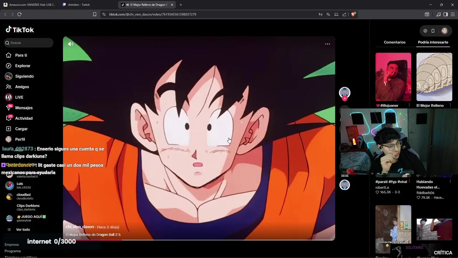Open get-app phone icon in top bar
Viewport: 458px width, 258px height.
433,31
